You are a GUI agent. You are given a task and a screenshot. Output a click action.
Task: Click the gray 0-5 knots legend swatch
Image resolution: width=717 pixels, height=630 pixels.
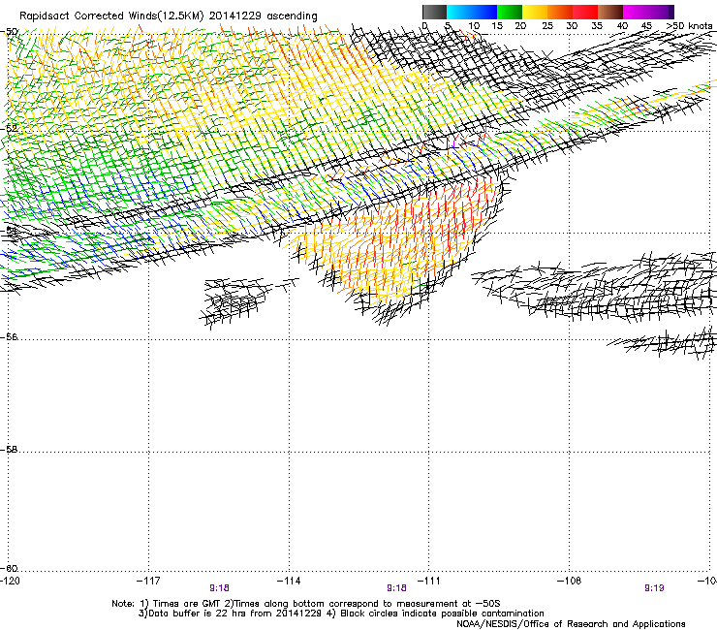(x=434, y=12)
